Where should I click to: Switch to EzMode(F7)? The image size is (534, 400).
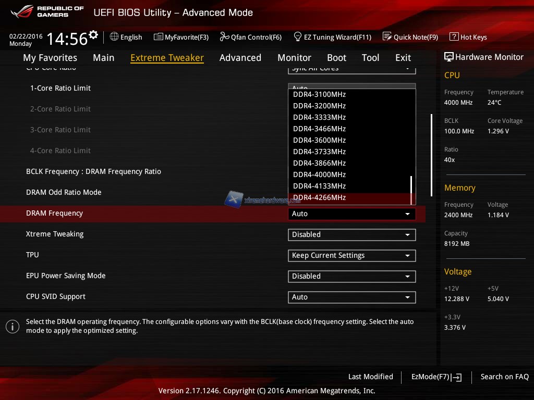coord(436,377)
